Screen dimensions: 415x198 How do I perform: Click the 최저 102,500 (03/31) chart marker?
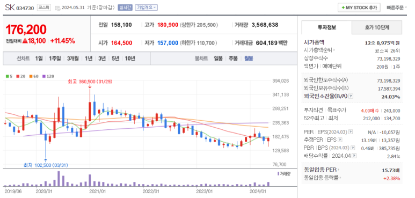click(46, 165)
